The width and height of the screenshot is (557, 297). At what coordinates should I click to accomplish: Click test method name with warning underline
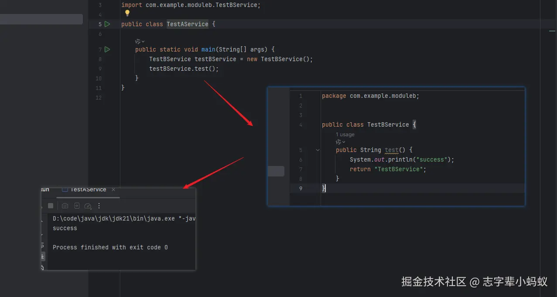tap(392, 150)
